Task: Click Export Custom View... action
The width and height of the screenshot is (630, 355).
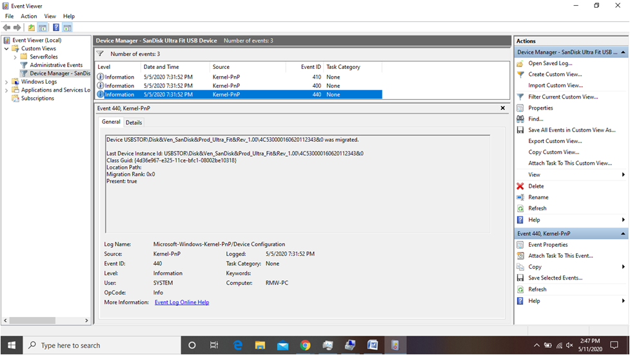Action: [555, 141]
